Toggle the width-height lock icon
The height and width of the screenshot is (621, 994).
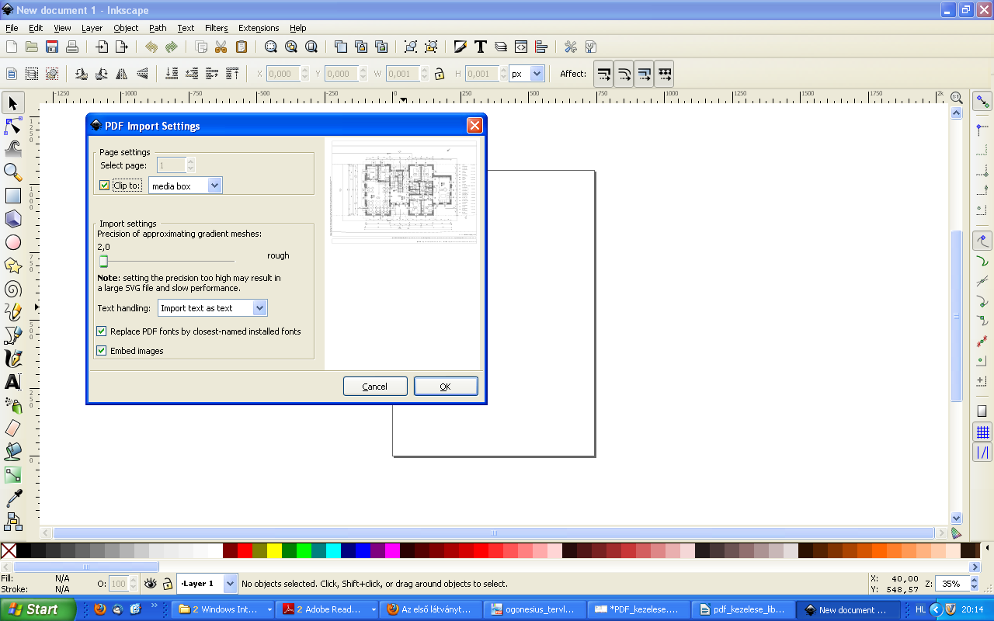440,74
